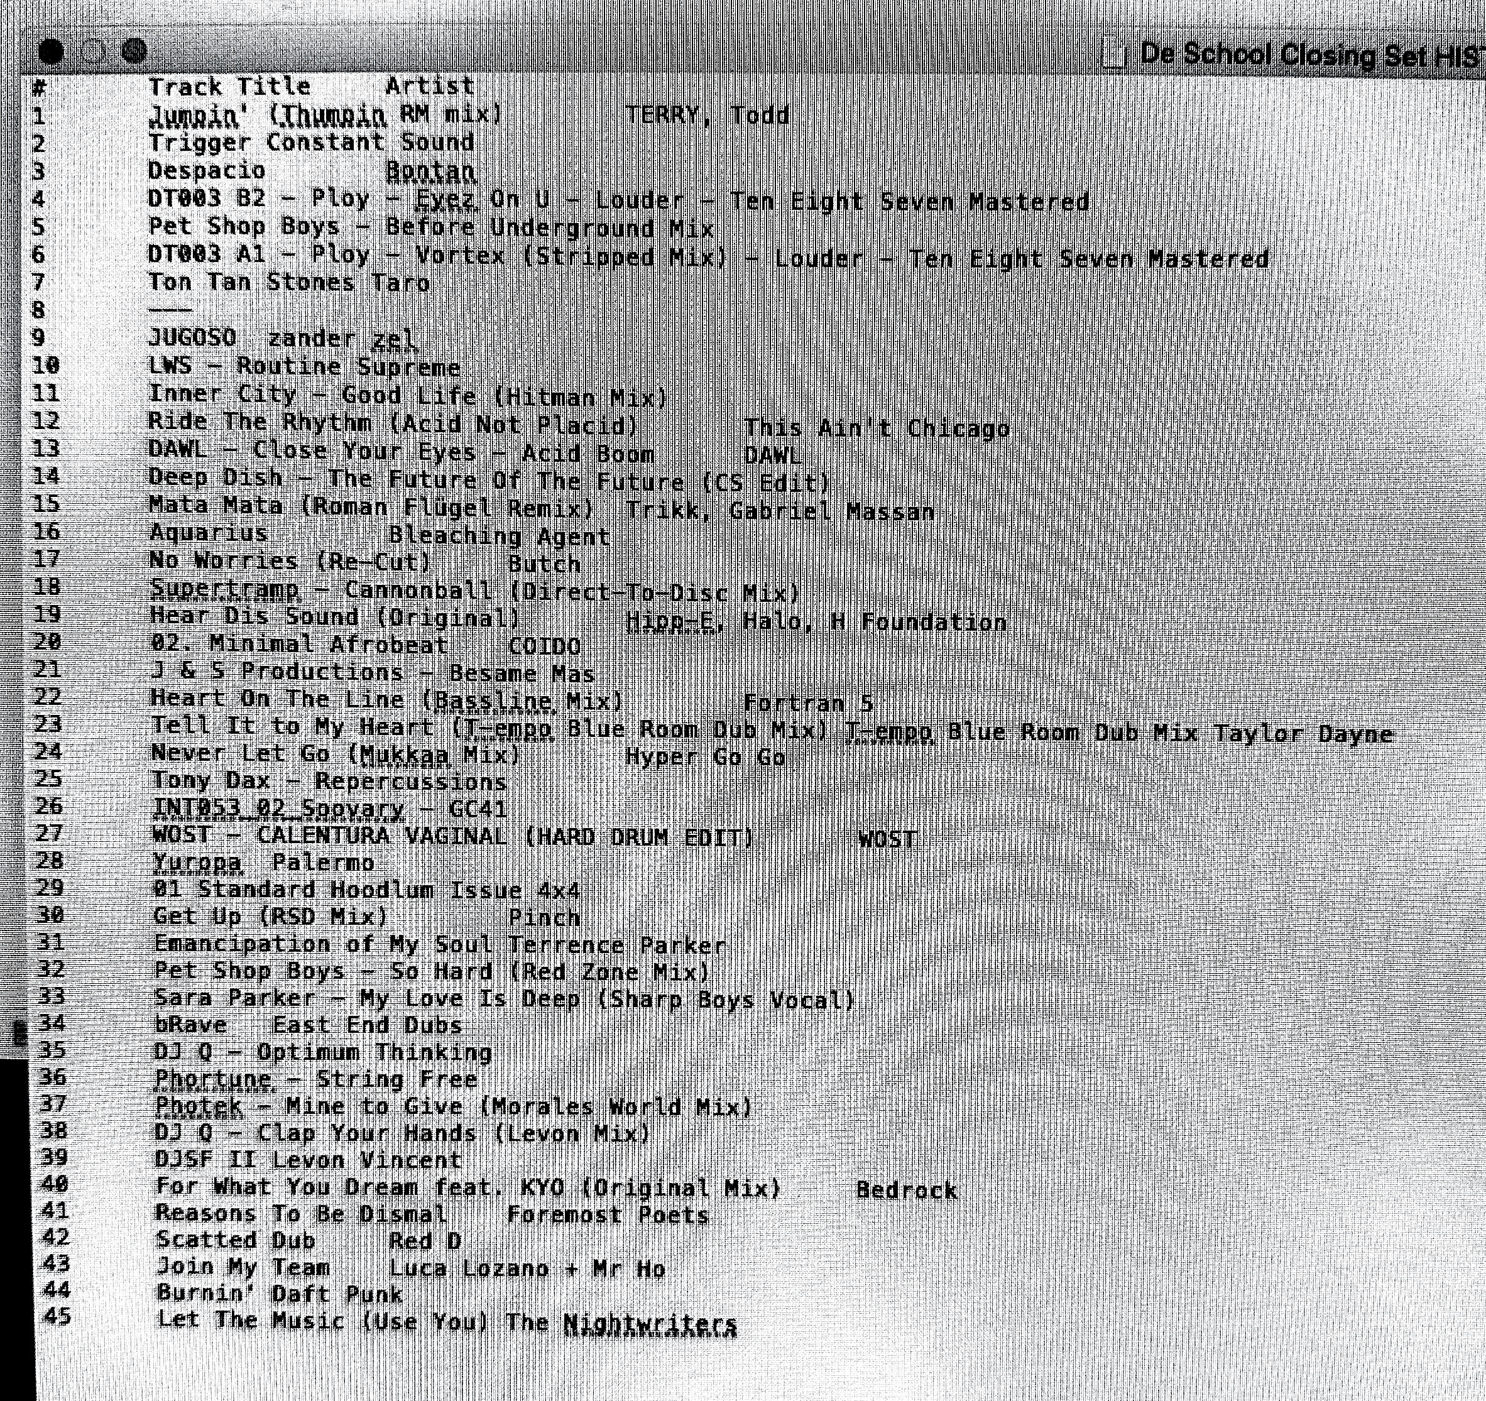Click the line 'Supertramp – Cannonball (Direct-To-Disc Mix)'

476,591
